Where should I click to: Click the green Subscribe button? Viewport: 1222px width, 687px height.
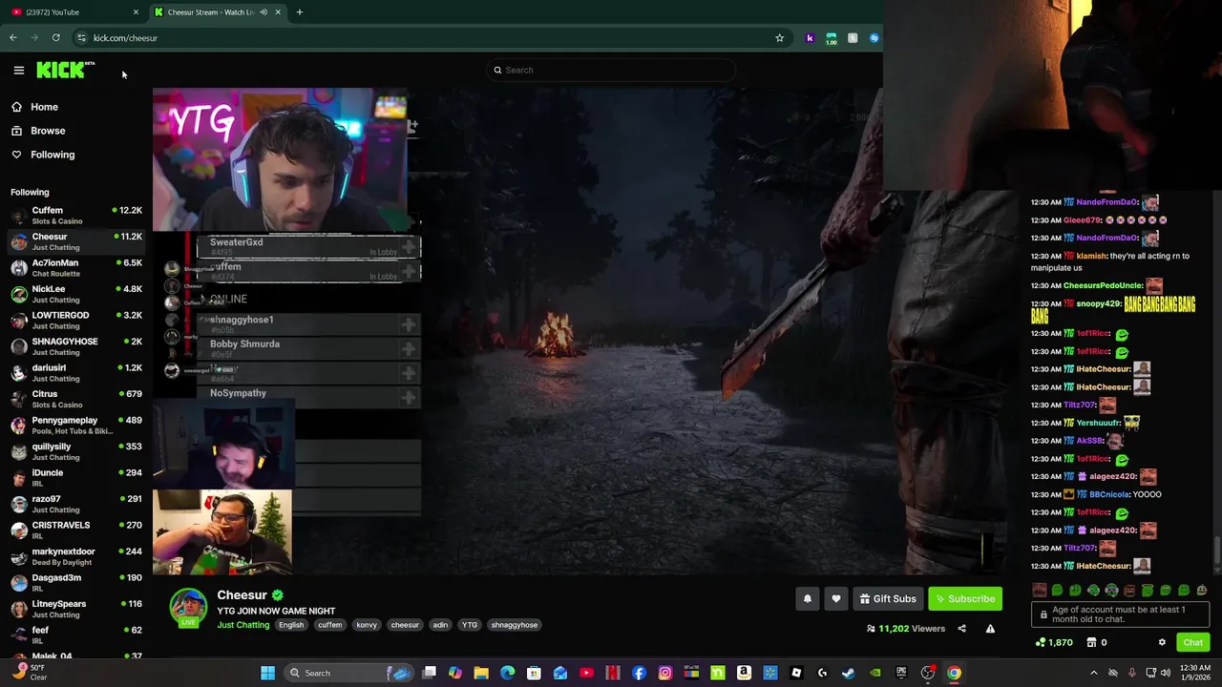(x=965, y=598)
